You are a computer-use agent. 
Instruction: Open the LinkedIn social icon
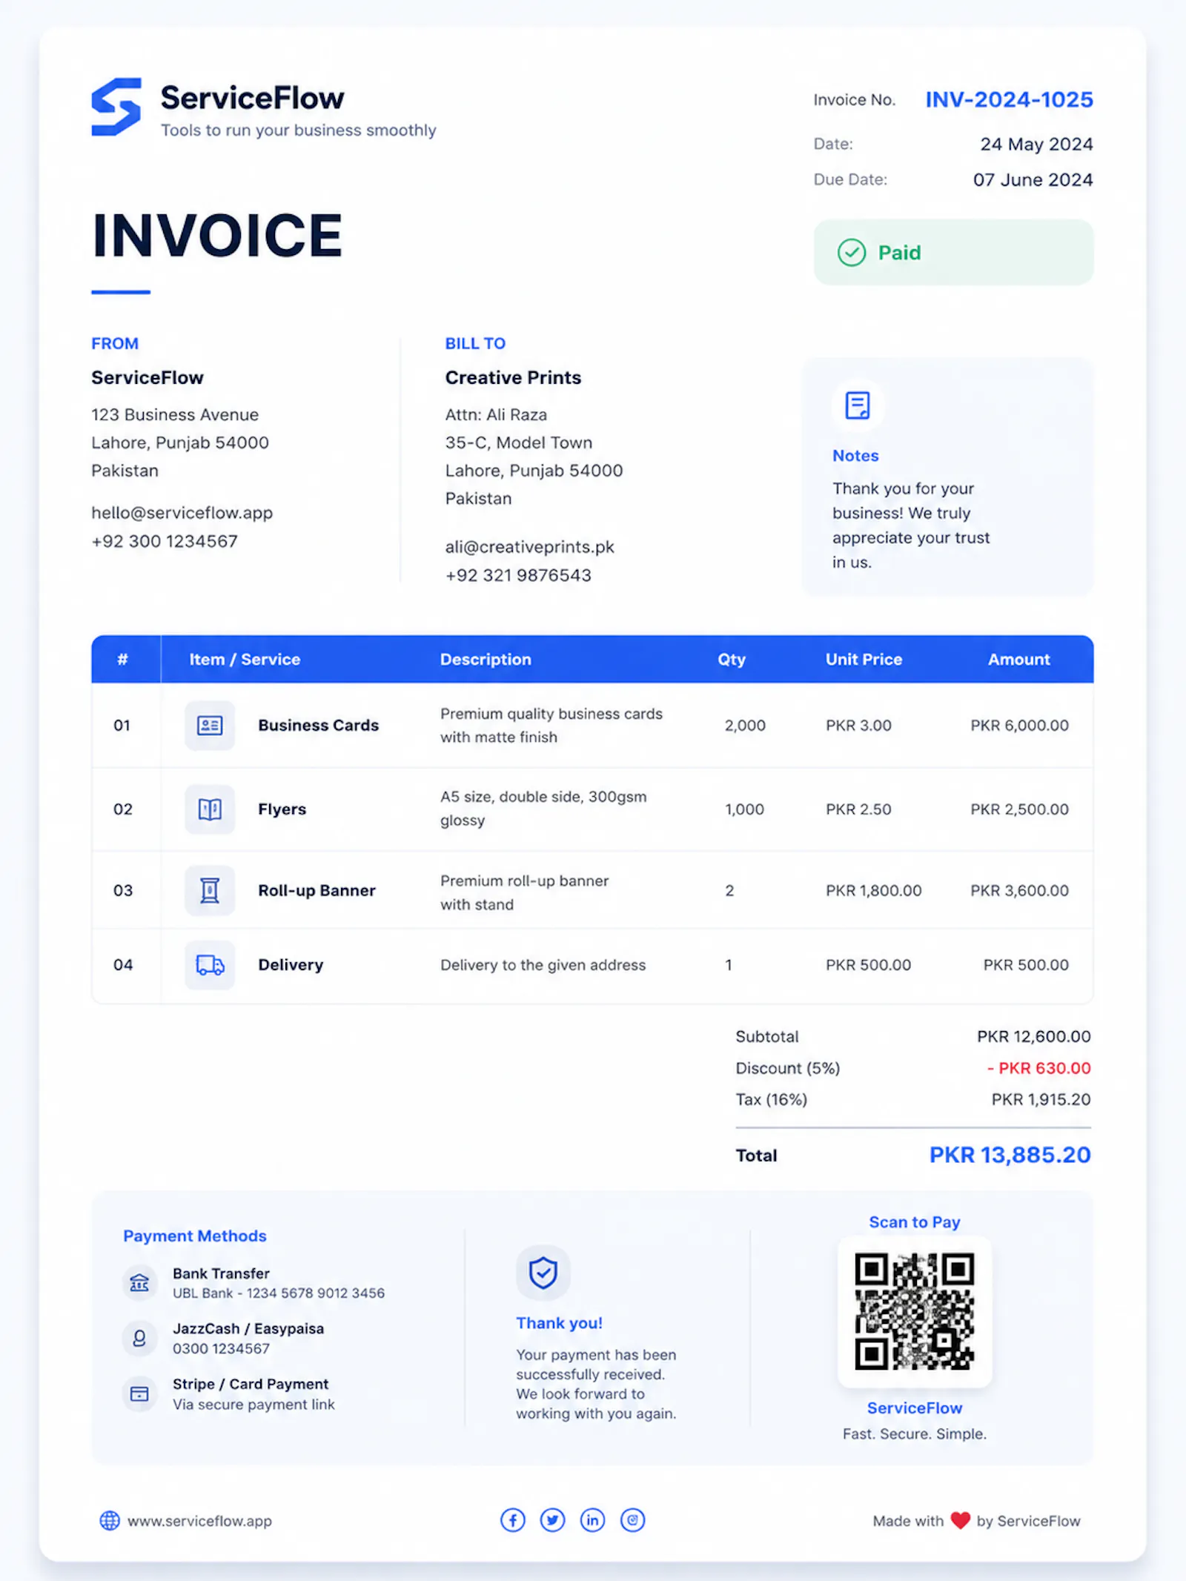592,1520
